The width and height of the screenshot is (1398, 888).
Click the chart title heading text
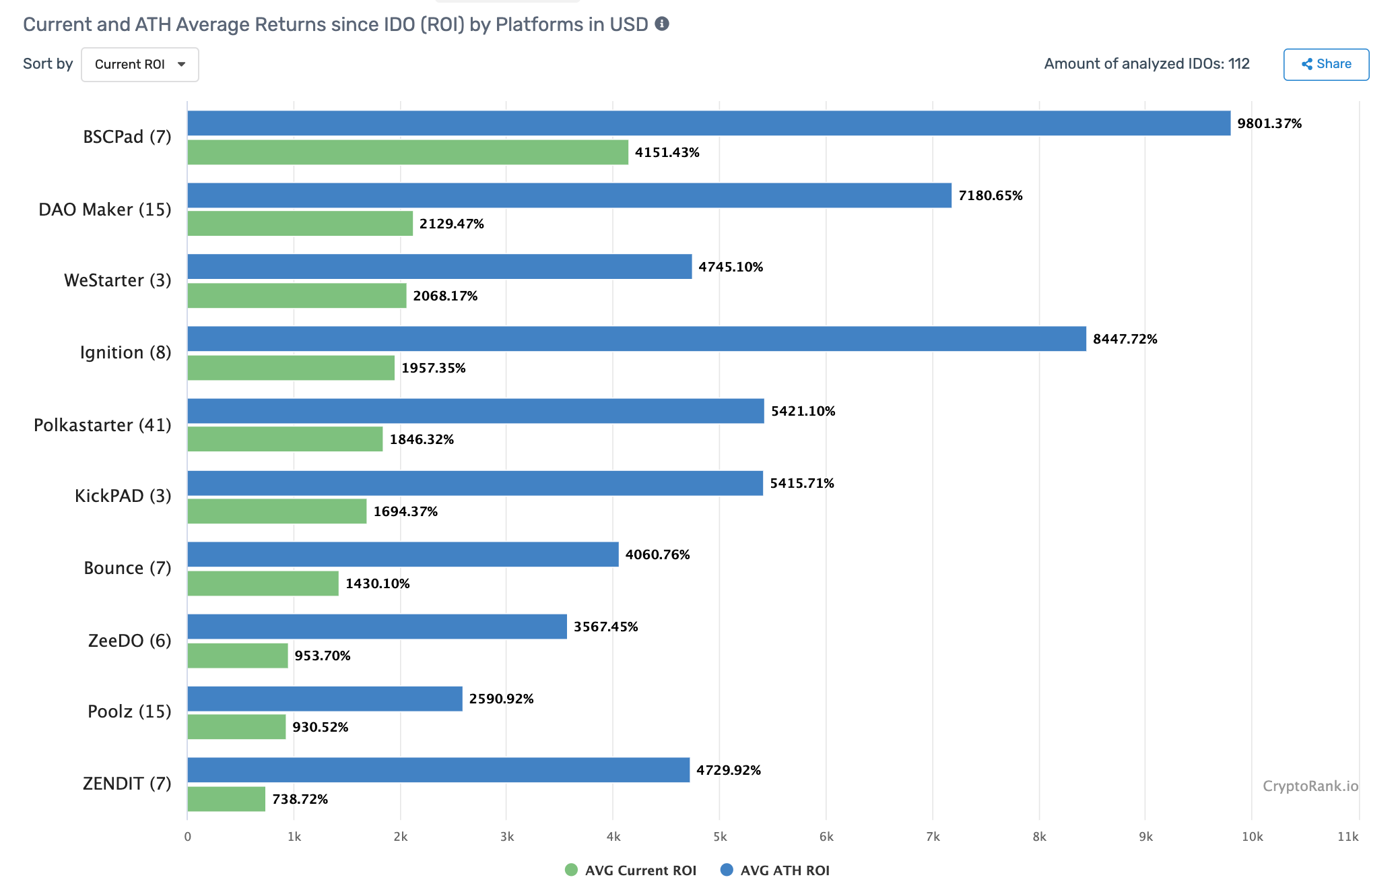coord(335,24)
